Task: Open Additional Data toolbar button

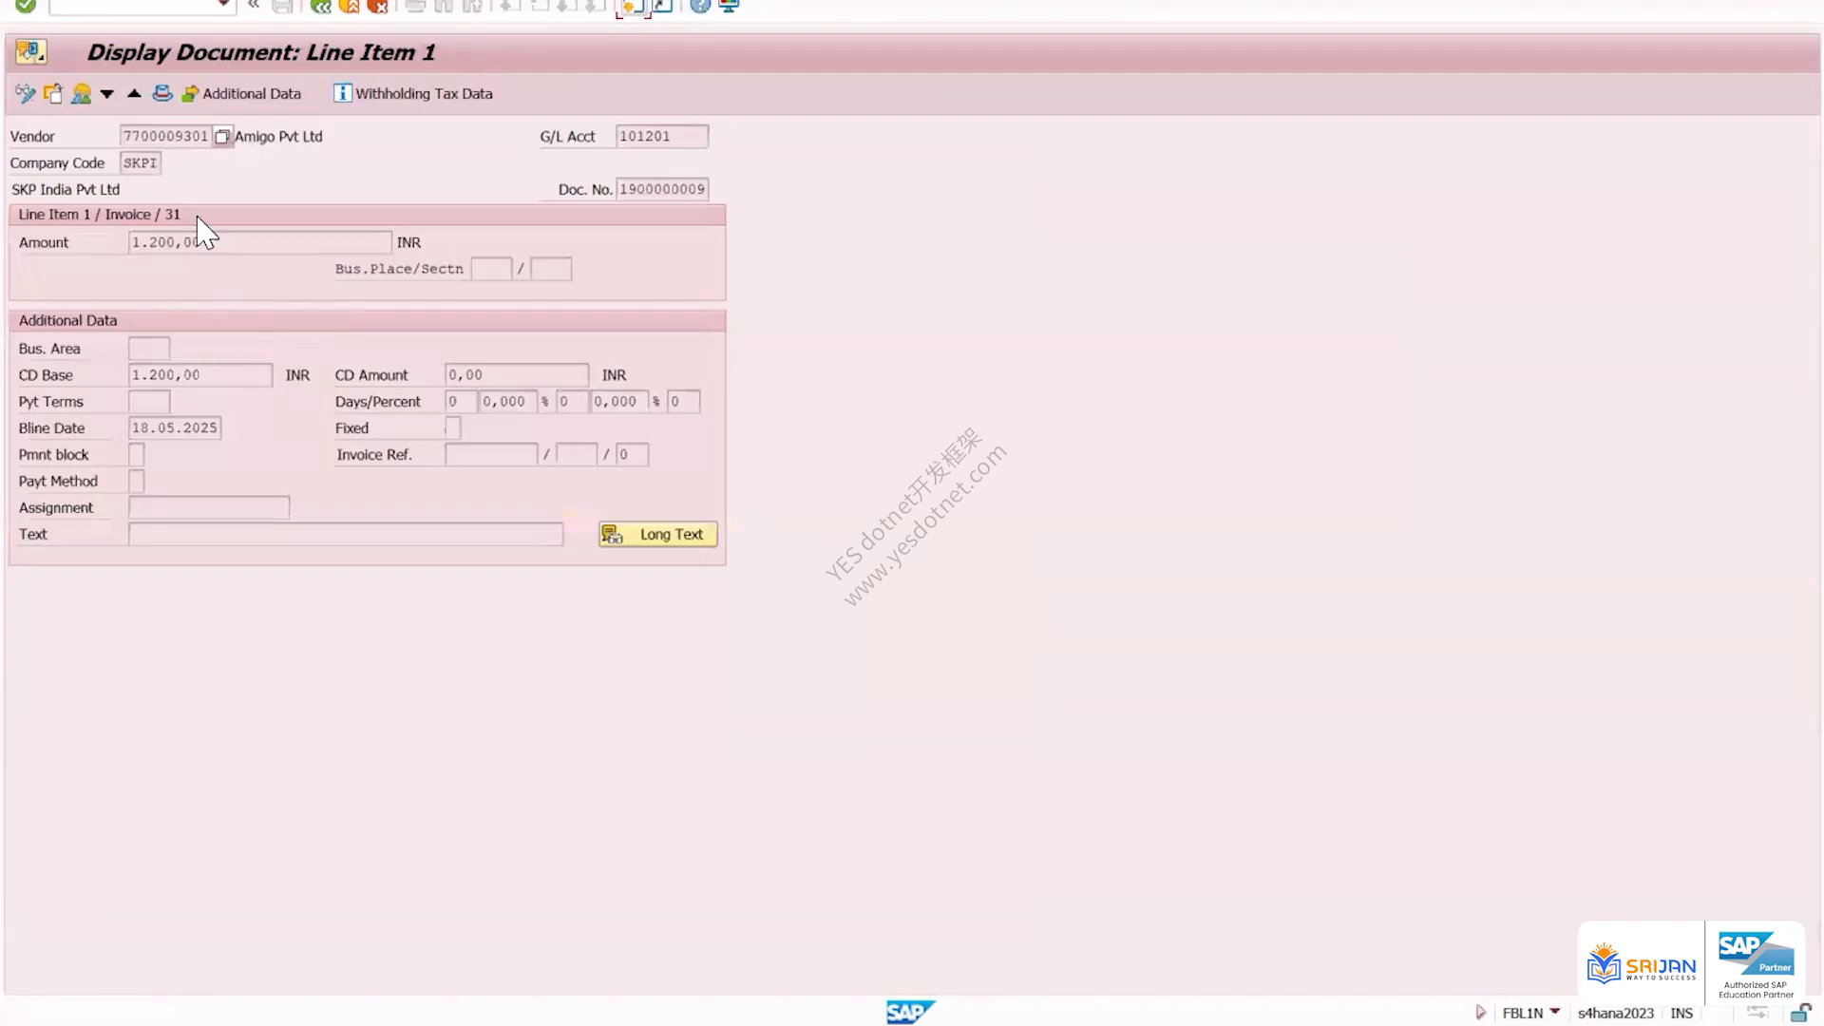Action: point(241,94)
